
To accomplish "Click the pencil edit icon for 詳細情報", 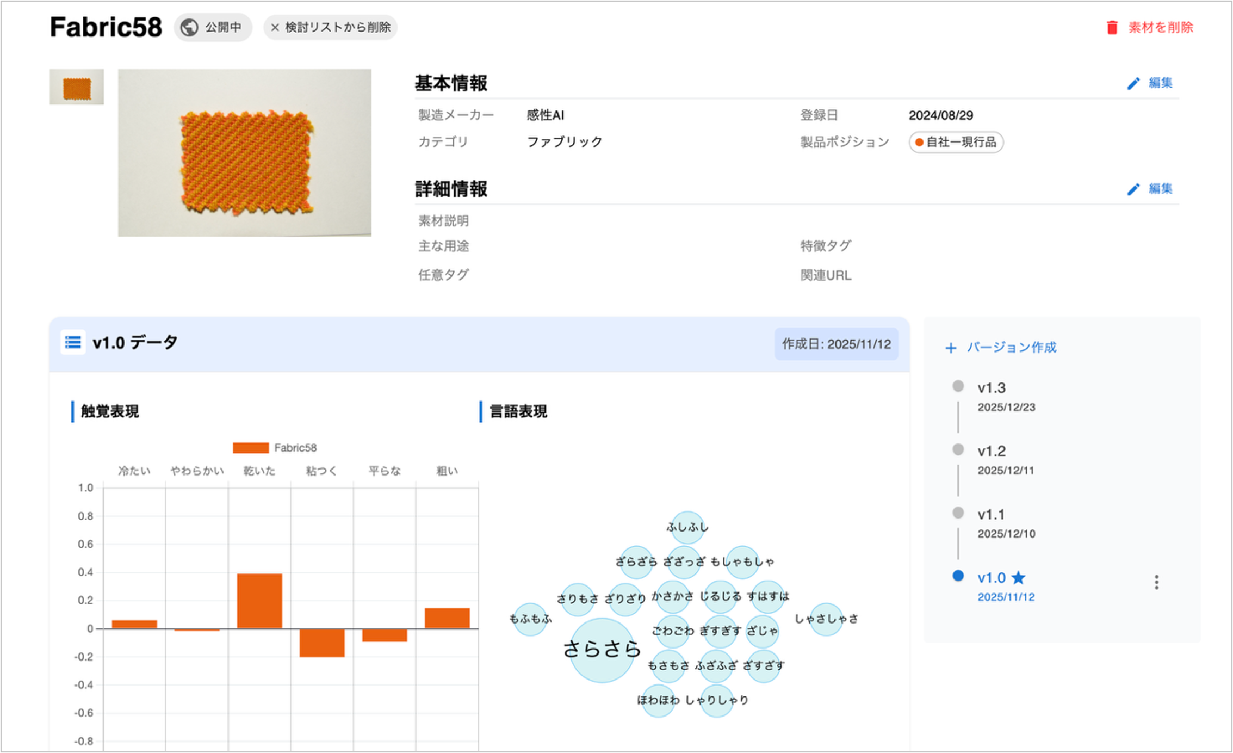I will click(x=1133, y=189).
